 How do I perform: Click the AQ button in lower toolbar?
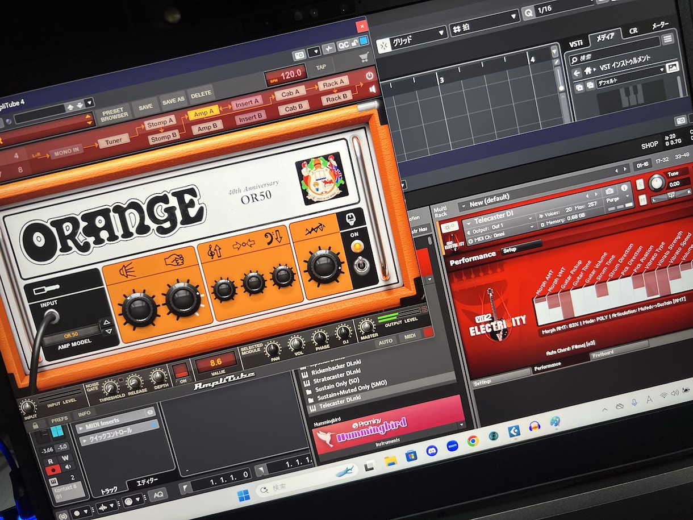coord(157,494)
